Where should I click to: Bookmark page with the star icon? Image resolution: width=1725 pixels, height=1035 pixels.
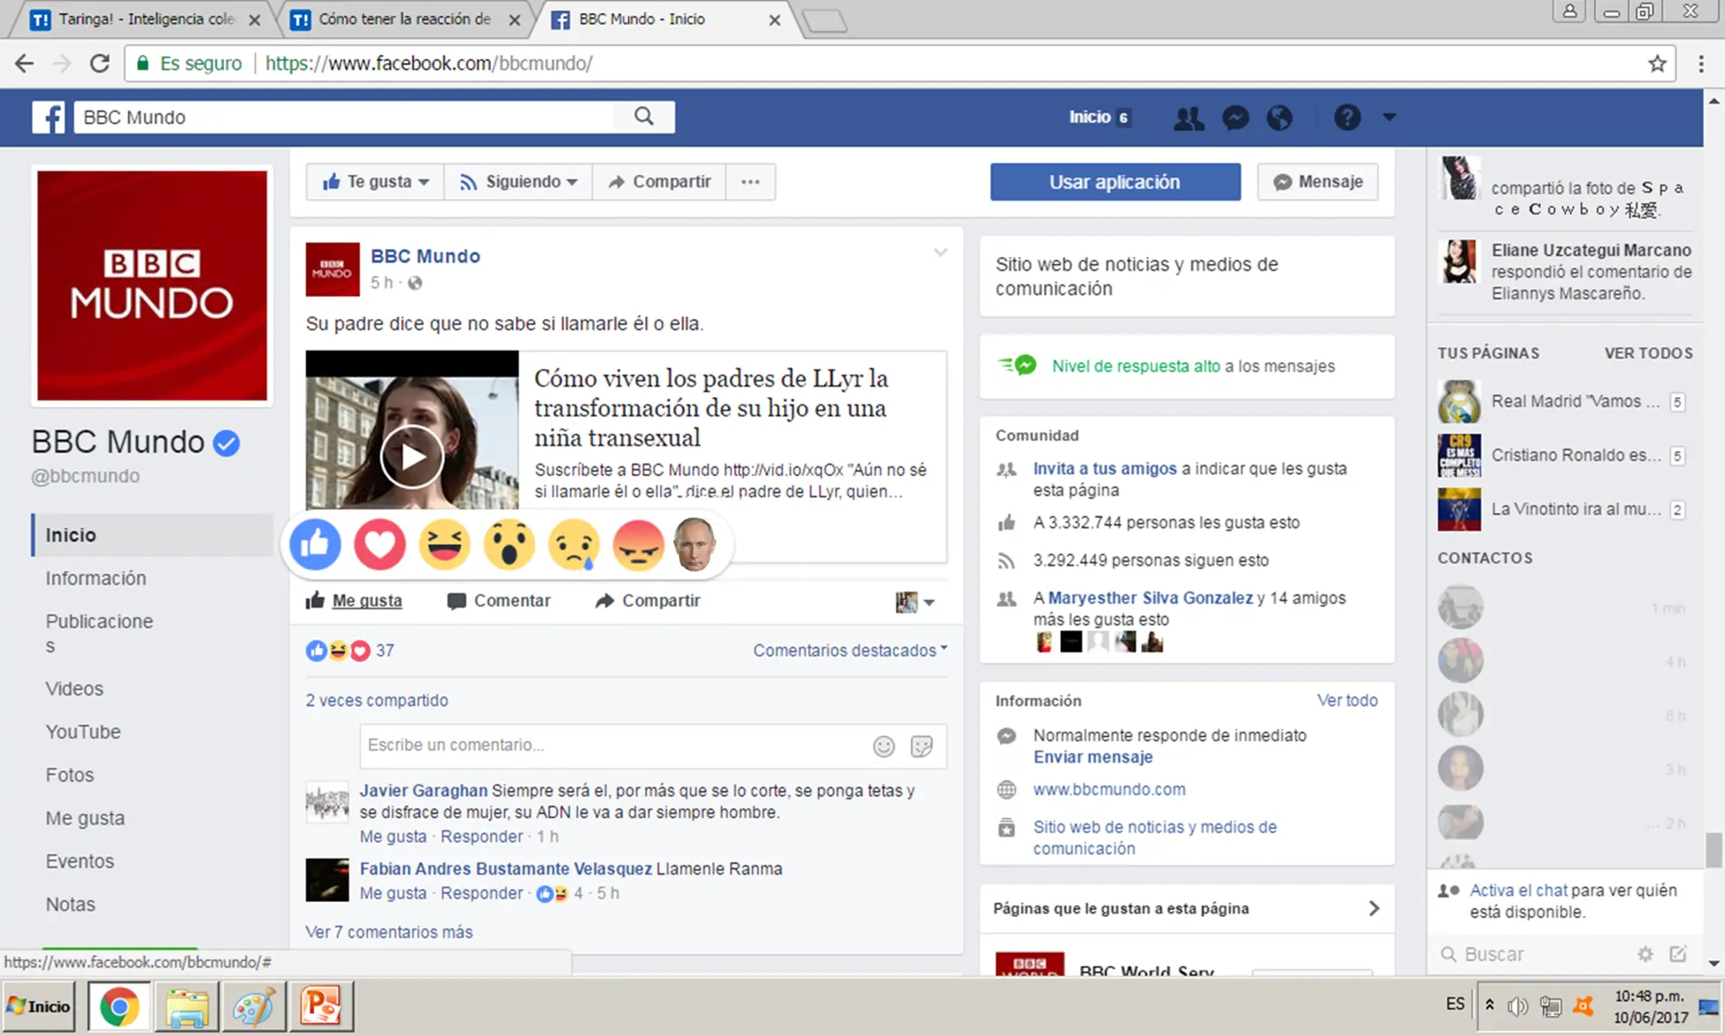point(1657,63)
